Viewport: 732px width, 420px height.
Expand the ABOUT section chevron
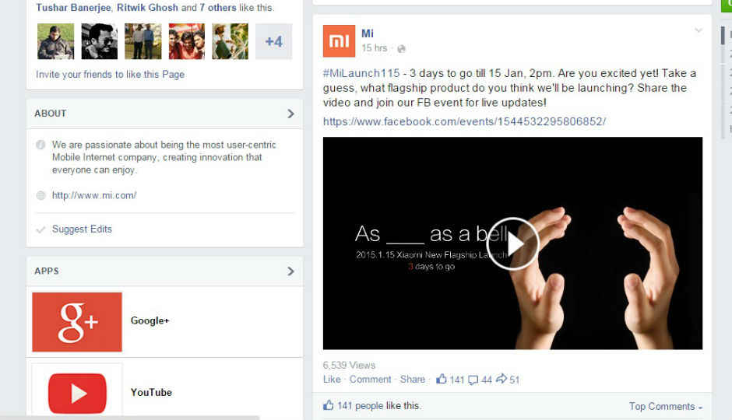[x=290, y=114]
